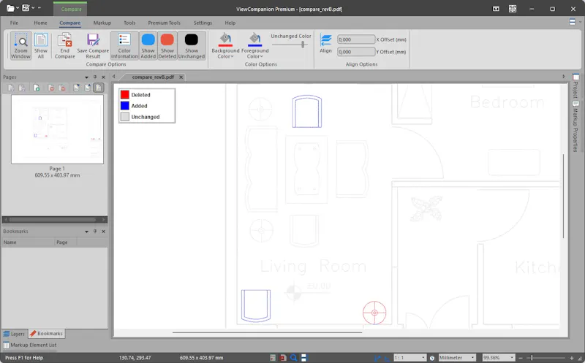The height and width of the screenshot is (363, 585).
Task: Click the save icon in title bar
Action: click(x=26, y=7)
